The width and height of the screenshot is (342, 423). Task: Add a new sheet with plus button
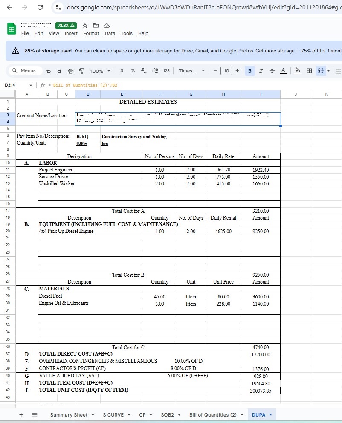[21, 414]
